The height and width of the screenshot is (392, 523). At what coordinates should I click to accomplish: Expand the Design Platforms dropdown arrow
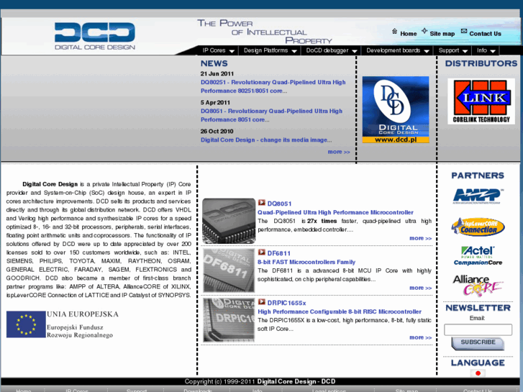[x=294, y=51]
